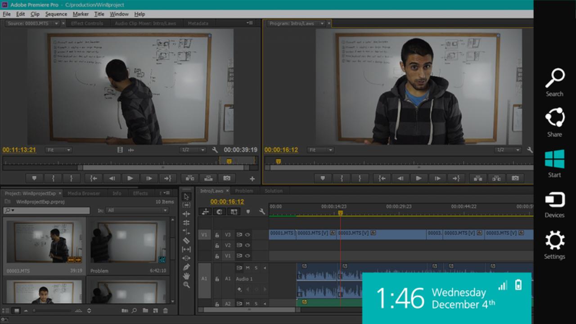Viewport: 576px width, 324px height.
Task: Click the Export Frame camera icon in Program monitor
Action: (x=515, y=178)
